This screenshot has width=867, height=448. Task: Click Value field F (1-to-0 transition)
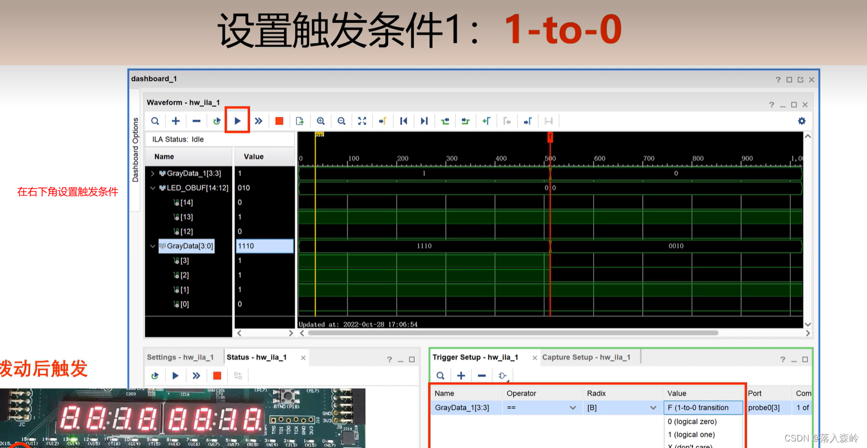[x=704, y=408]
